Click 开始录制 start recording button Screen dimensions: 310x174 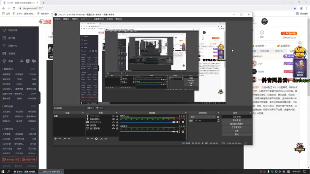coord(237,120)
